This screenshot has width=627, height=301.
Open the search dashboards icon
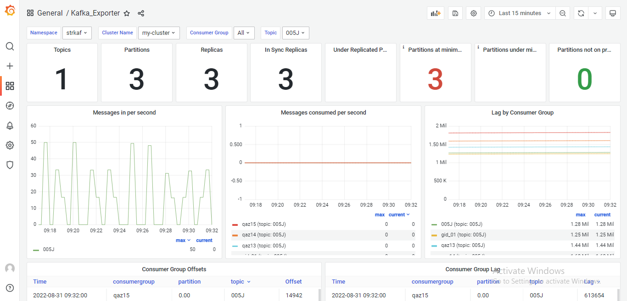10,46
